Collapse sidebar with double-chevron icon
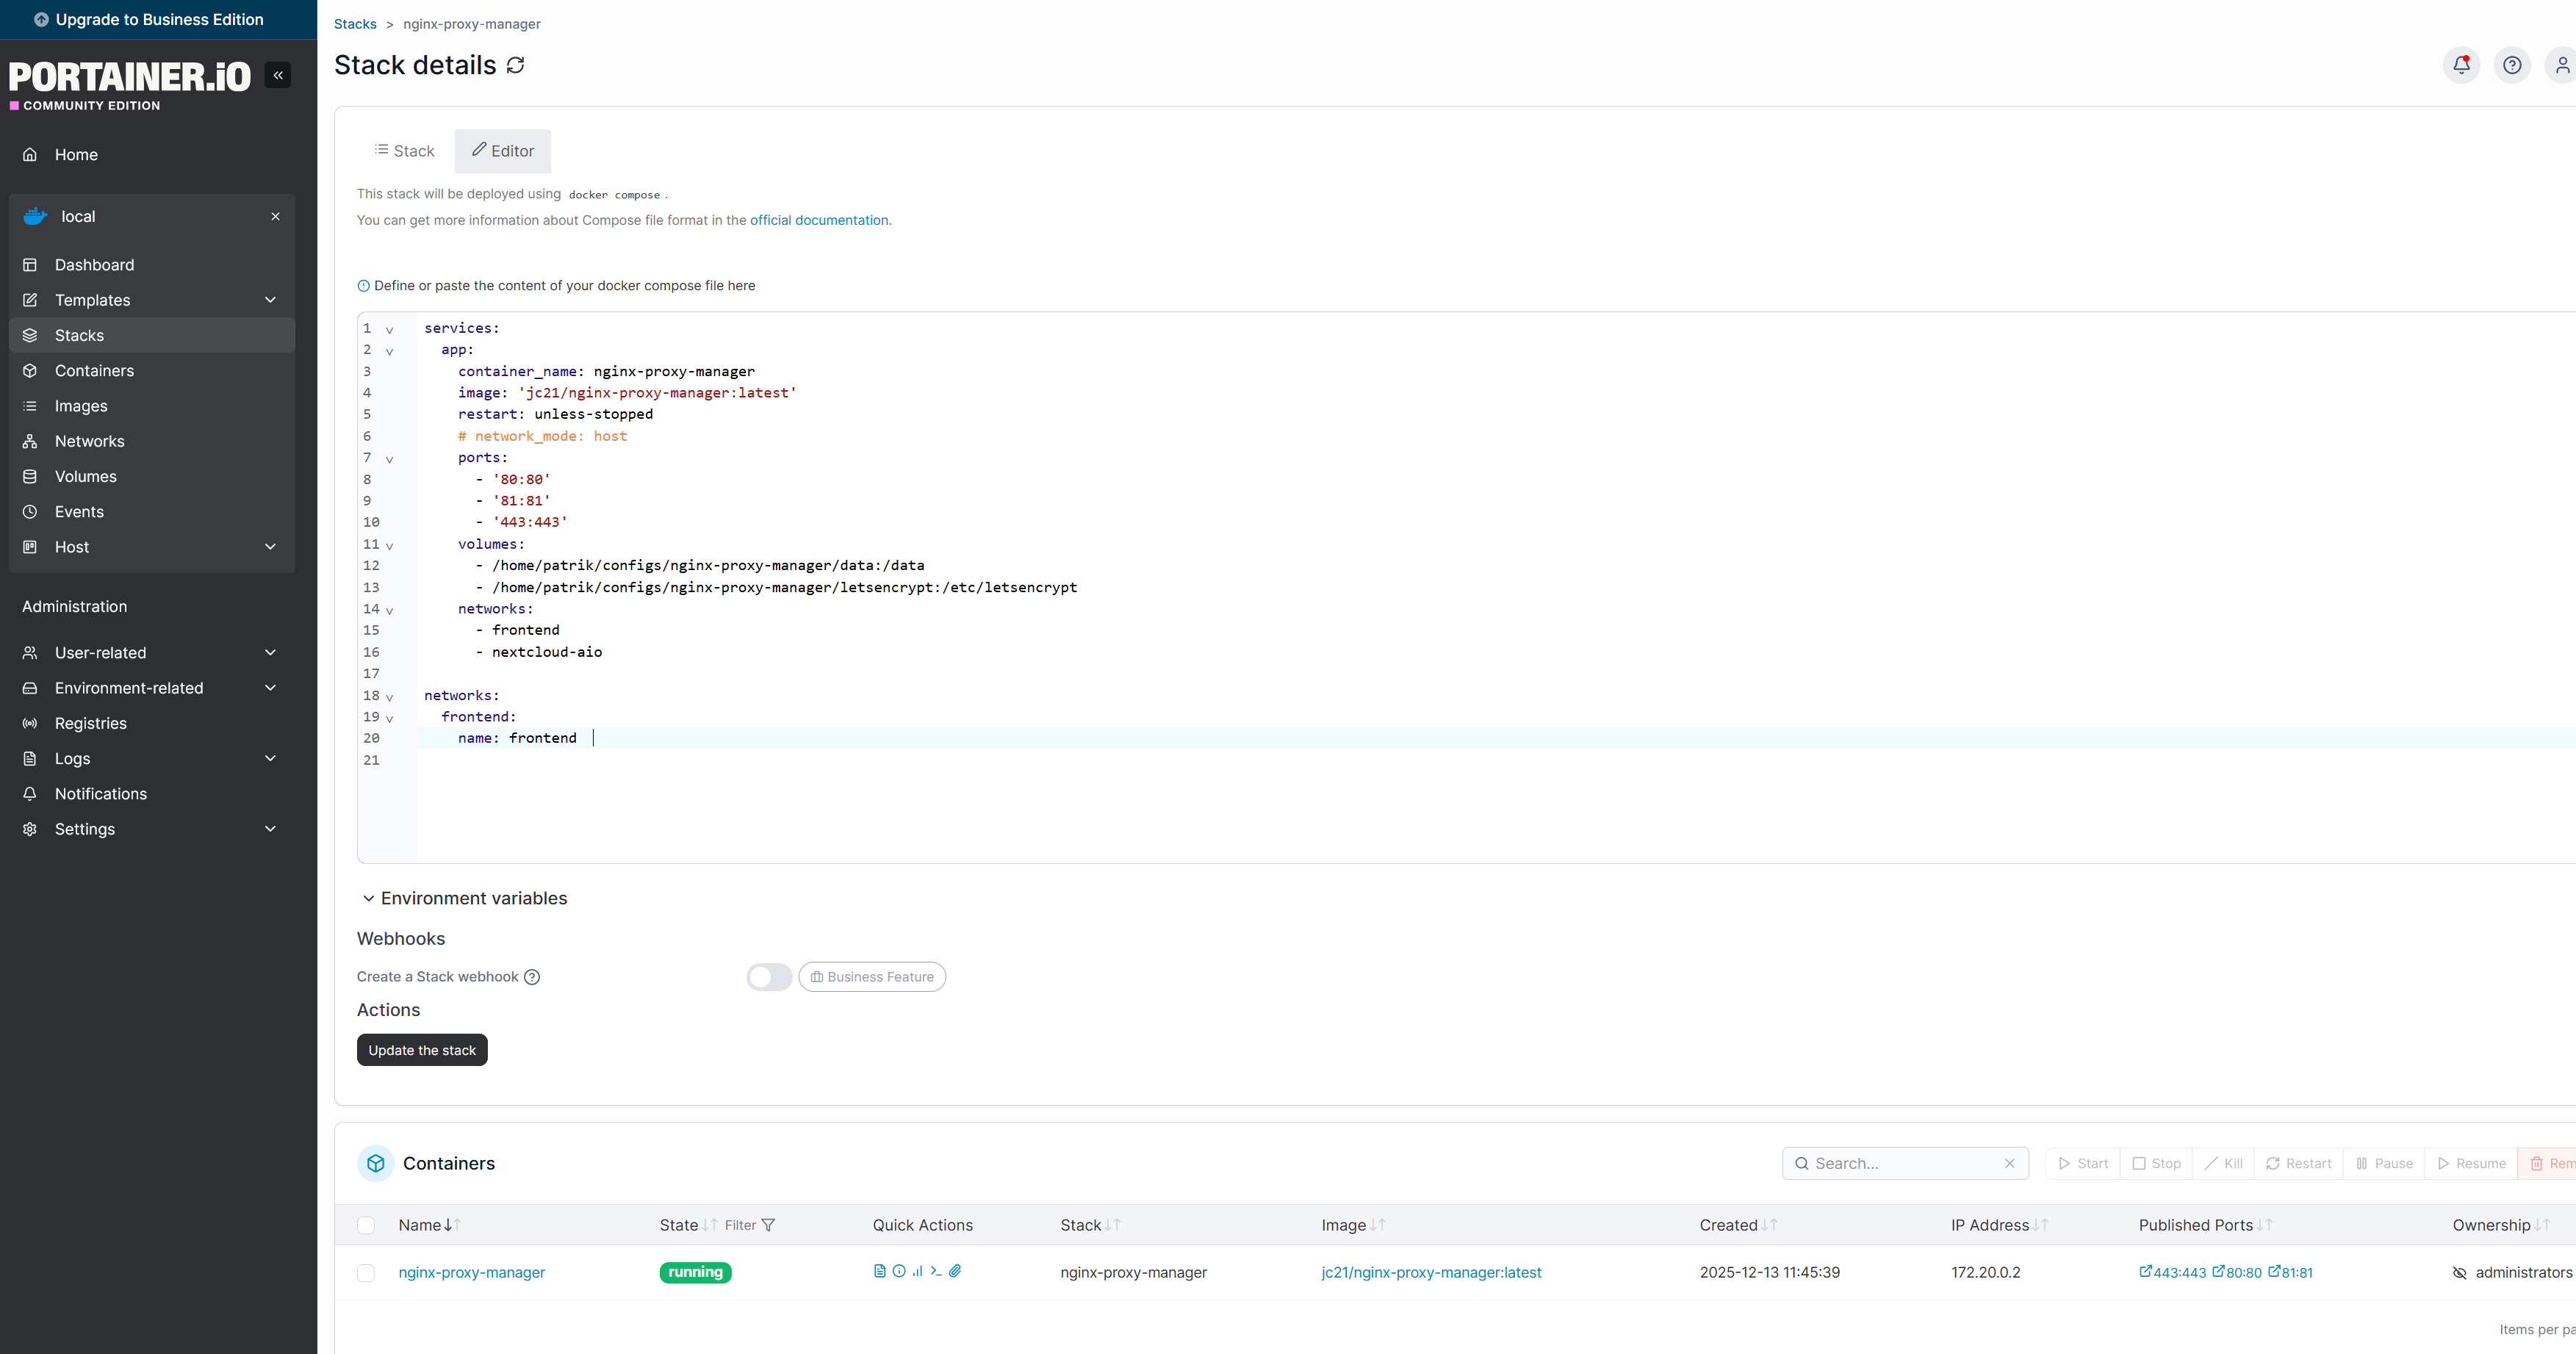Viewport: 2576px width, 1354px height. [278, 75]
